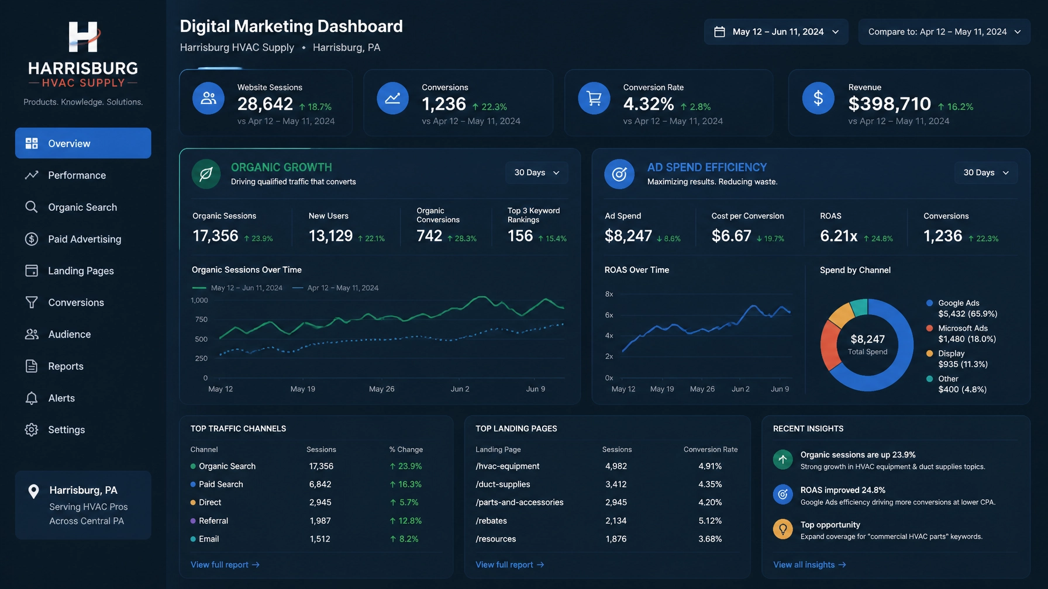Screen dimensions: 1048x589
Task: Click the Referral traffic channel row
Action: pyautogui.click(x=316, y=521)
